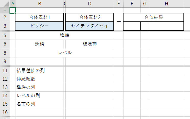Click the 結果種族の列 cell
Viewport: 190px width, 119px height.
(31, 71)
